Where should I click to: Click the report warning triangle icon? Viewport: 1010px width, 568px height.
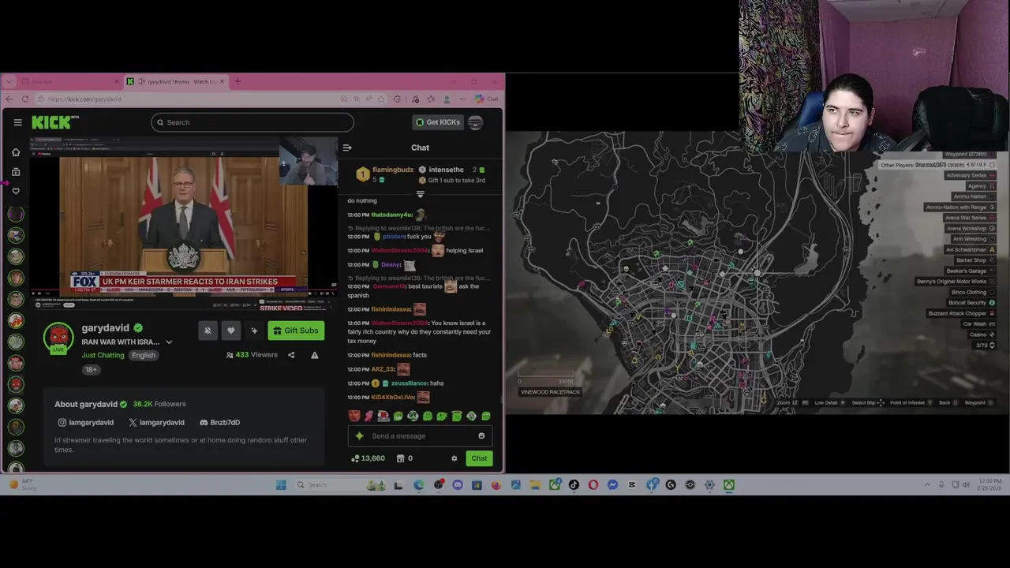[x=315, y=355]
